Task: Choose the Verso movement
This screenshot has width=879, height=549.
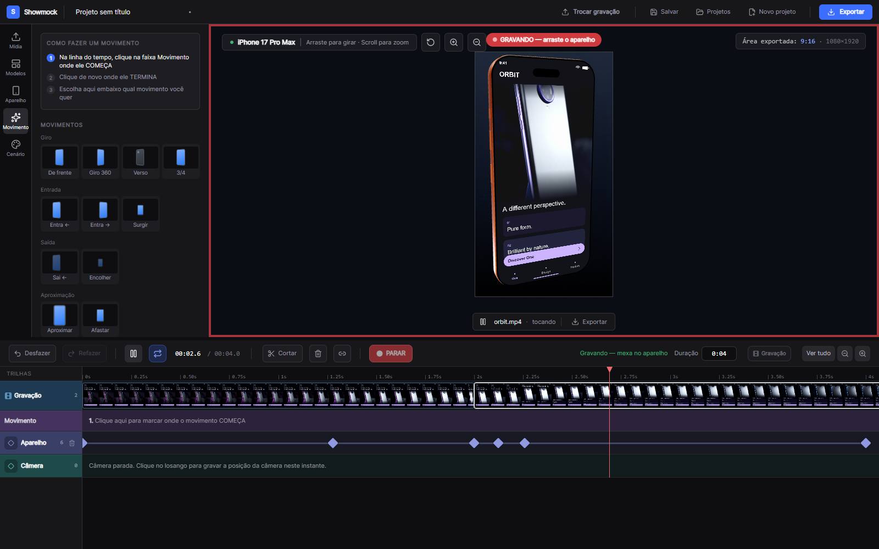Action: (x=141, y=162)
